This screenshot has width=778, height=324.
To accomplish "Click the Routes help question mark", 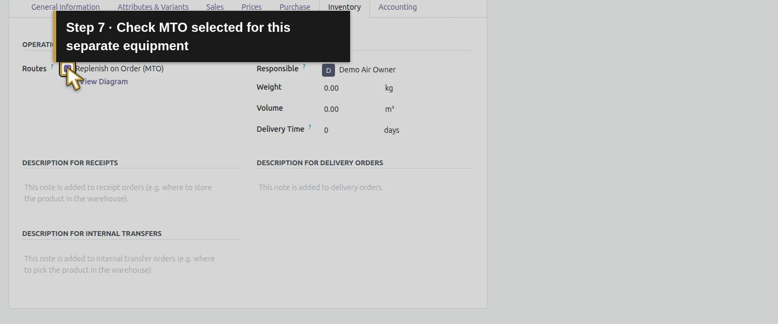I will point(52,67).
